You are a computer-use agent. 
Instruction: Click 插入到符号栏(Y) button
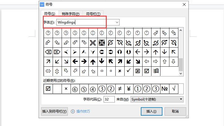(54, 111)
